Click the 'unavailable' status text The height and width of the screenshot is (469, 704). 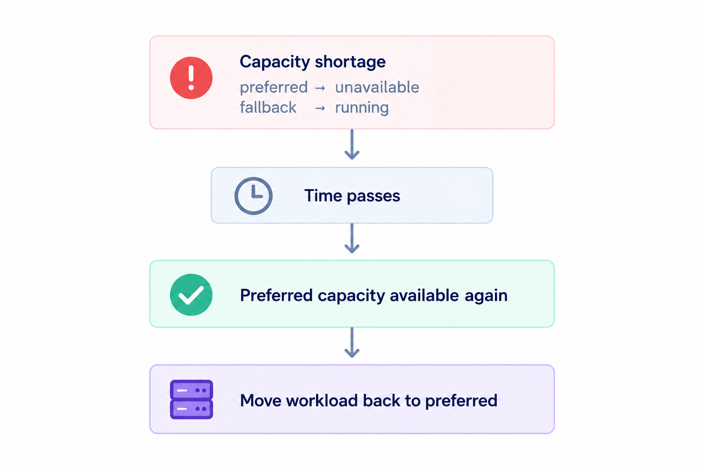[377, 87]
